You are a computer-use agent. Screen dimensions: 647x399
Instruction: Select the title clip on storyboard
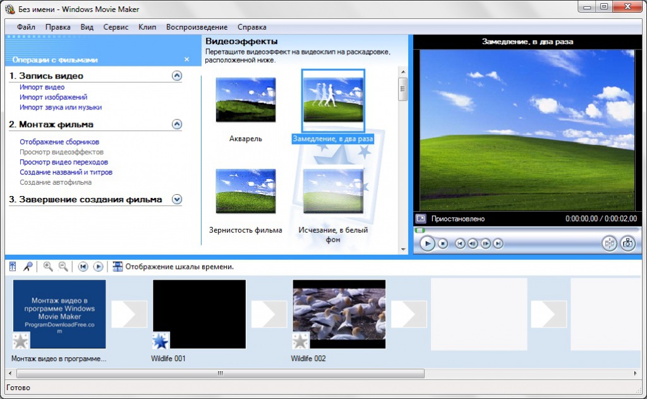pos(59,314)
